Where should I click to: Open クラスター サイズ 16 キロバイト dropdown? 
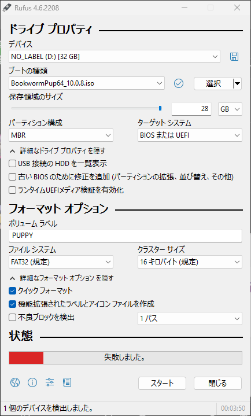point(190,262)
